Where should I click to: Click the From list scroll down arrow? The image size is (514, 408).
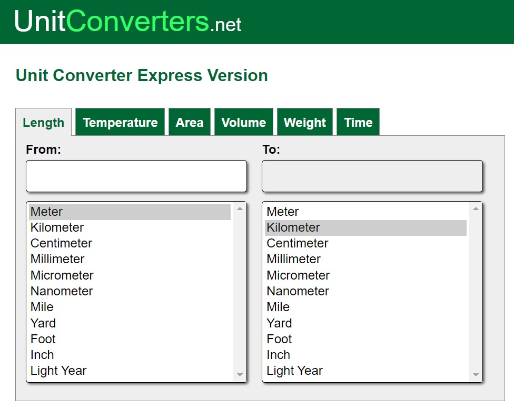tap(240, 375)
